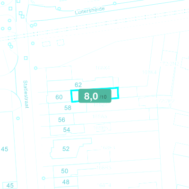189x189 pixels.
Task: Click house number 50 label
Action: (x=65, y=171)
